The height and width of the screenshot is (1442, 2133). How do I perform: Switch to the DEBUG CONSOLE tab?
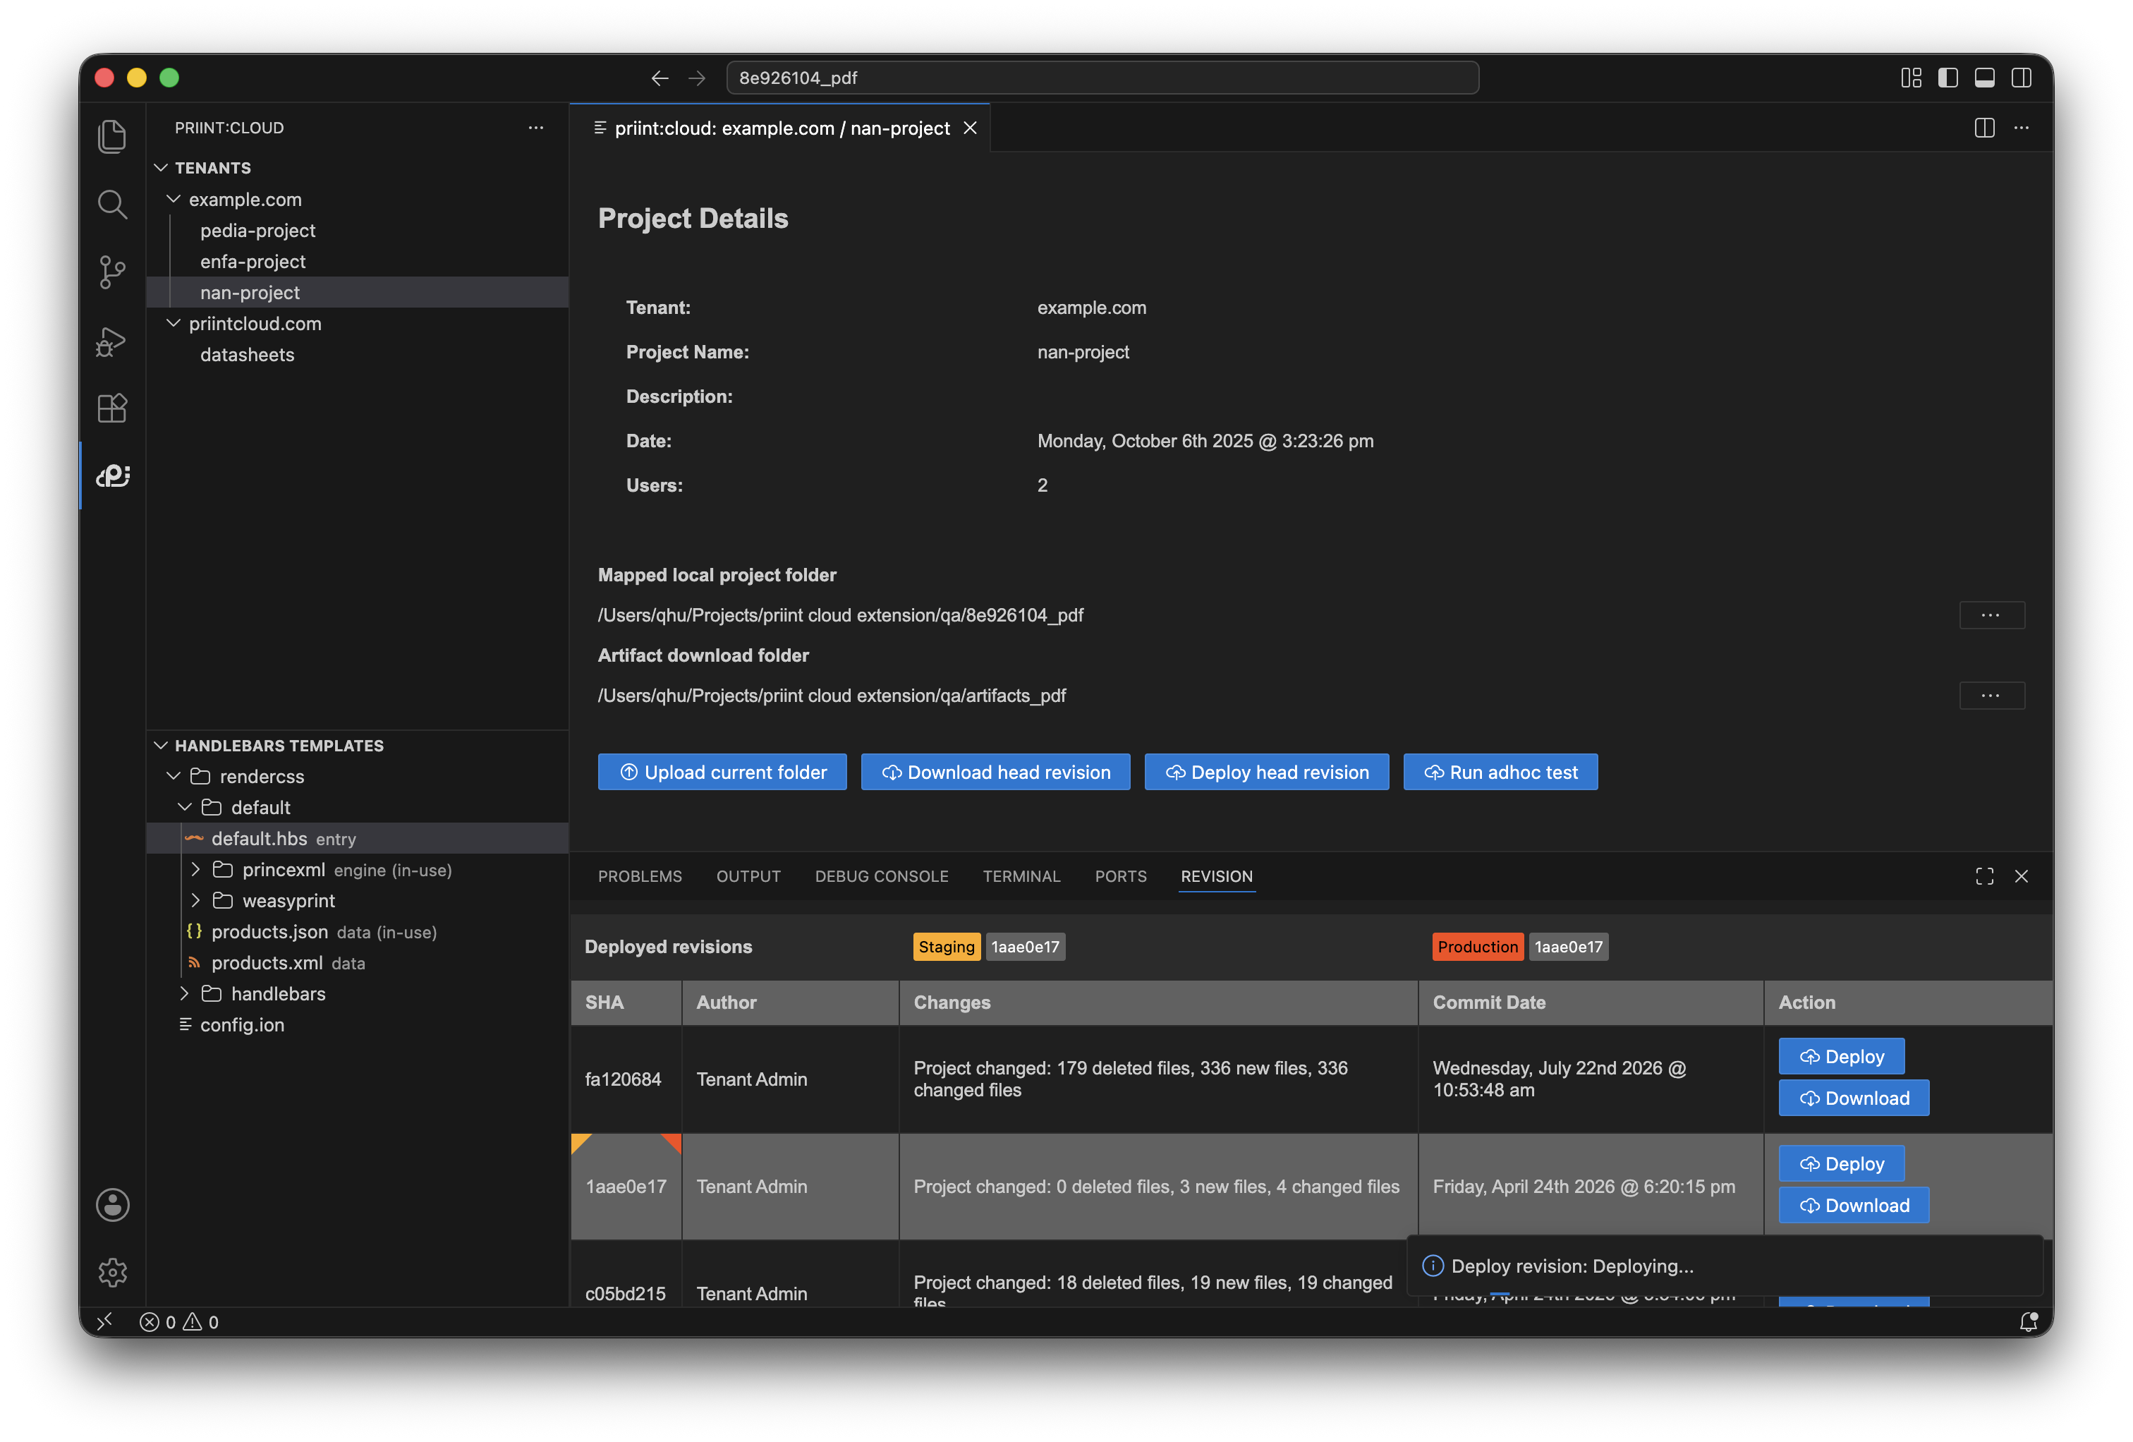(x=881, y=877)
